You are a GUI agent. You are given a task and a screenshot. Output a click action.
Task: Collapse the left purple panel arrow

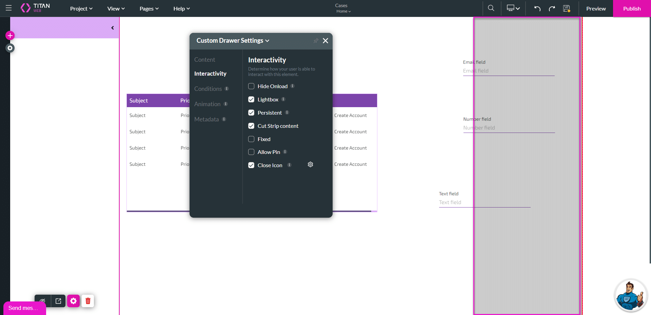pos(113,28)
